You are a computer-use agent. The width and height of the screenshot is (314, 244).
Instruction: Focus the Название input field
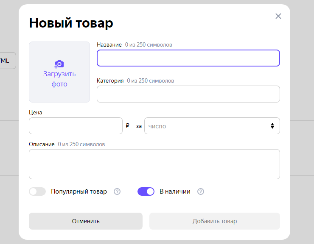(188, 58)
